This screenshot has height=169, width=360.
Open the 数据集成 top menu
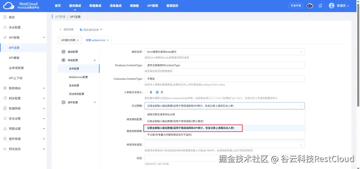coord(95,6)
